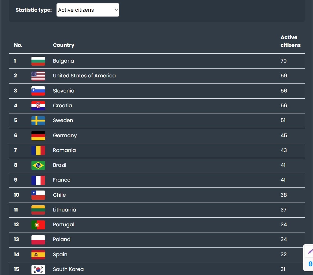
Task: Click the Country column header
Action: [64, 45]
